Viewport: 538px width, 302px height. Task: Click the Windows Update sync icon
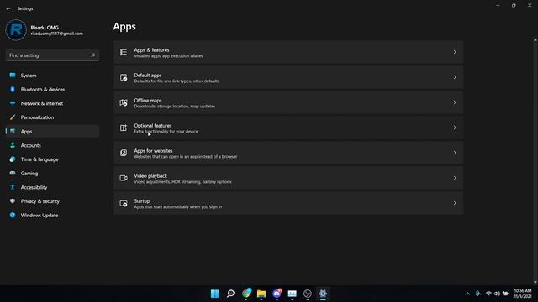tap(13, 215)
